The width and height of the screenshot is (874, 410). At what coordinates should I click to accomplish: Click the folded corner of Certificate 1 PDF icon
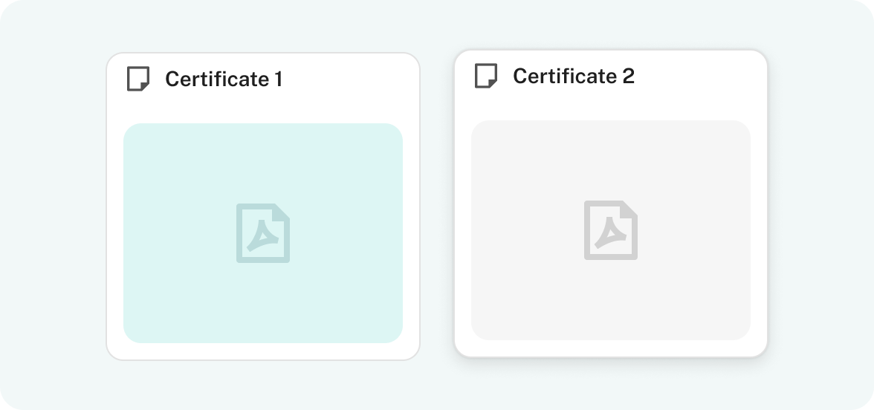282,212
